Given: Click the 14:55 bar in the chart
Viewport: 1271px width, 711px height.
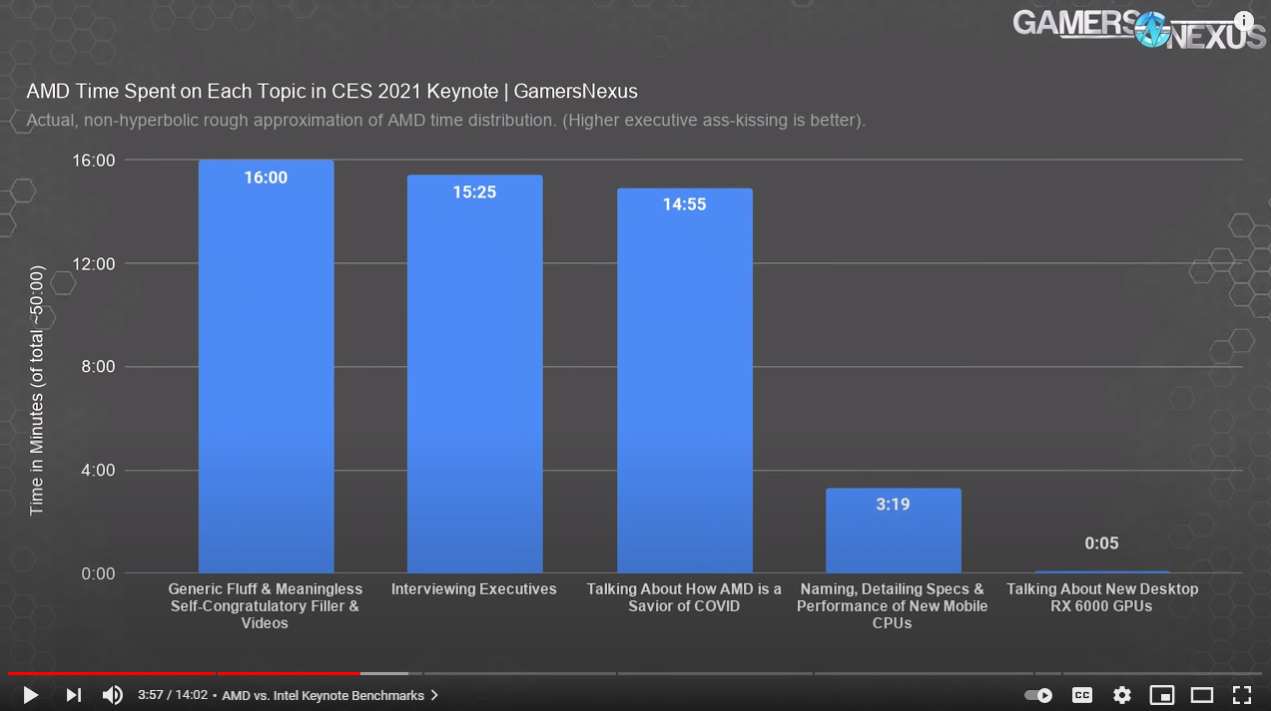Looking at the screenshot, I should click(x=684, y=381).
